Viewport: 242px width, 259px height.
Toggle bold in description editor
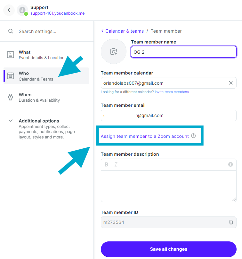pyautogui.click(x=107, y=165)
